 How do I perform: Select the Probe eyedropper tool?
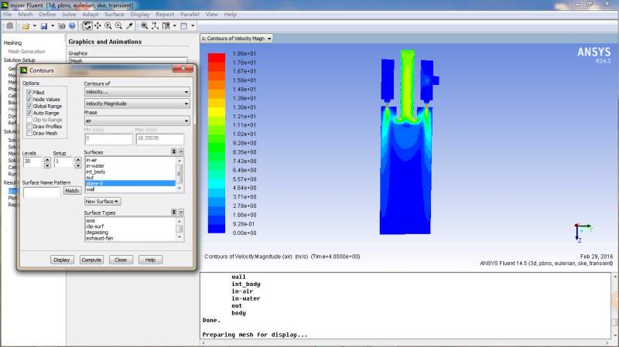click(x=129, y=26)
